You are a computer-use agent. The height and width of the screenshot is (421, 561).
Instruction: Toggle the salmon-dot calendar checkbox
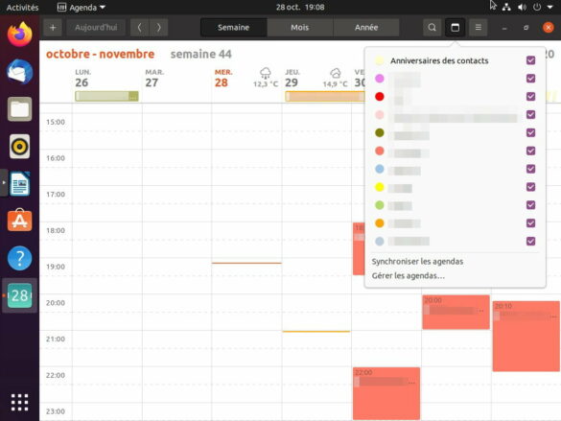coord(530,151)
